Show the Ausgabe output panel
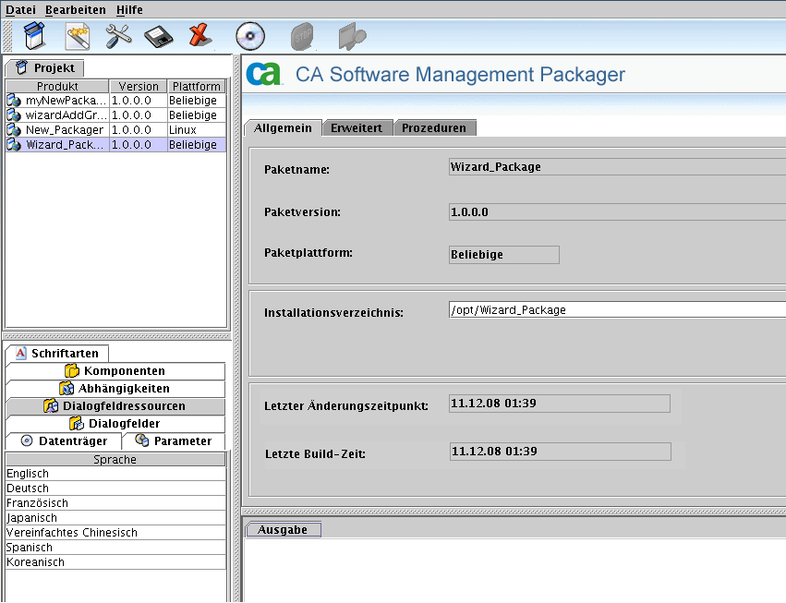Viewport: 786px width, 603px height. click(282, 529)
